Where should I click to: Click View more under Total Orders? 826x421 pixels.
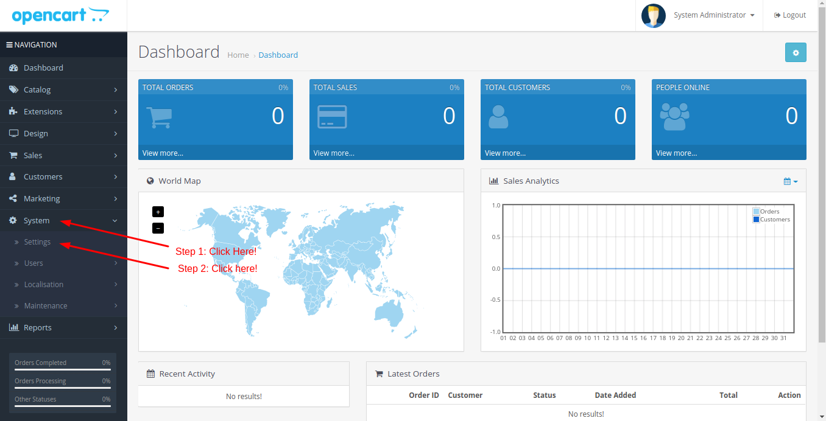(163, 153)
